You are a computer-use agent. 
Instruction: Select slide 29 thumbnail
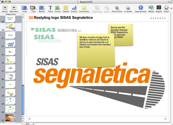10,19
